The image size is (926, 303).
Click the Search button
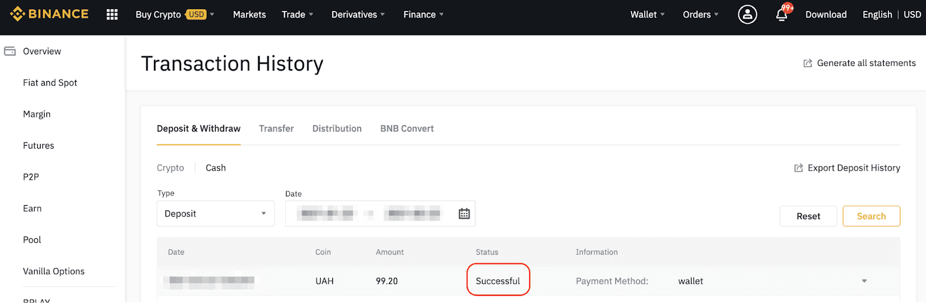pyautogui.click(x=871, y=216)
